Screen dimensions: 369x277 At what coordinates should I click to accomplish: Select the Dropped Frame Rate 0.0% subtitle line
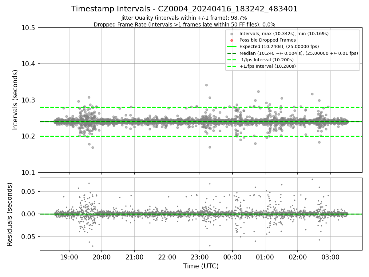[x=184, y=25]
